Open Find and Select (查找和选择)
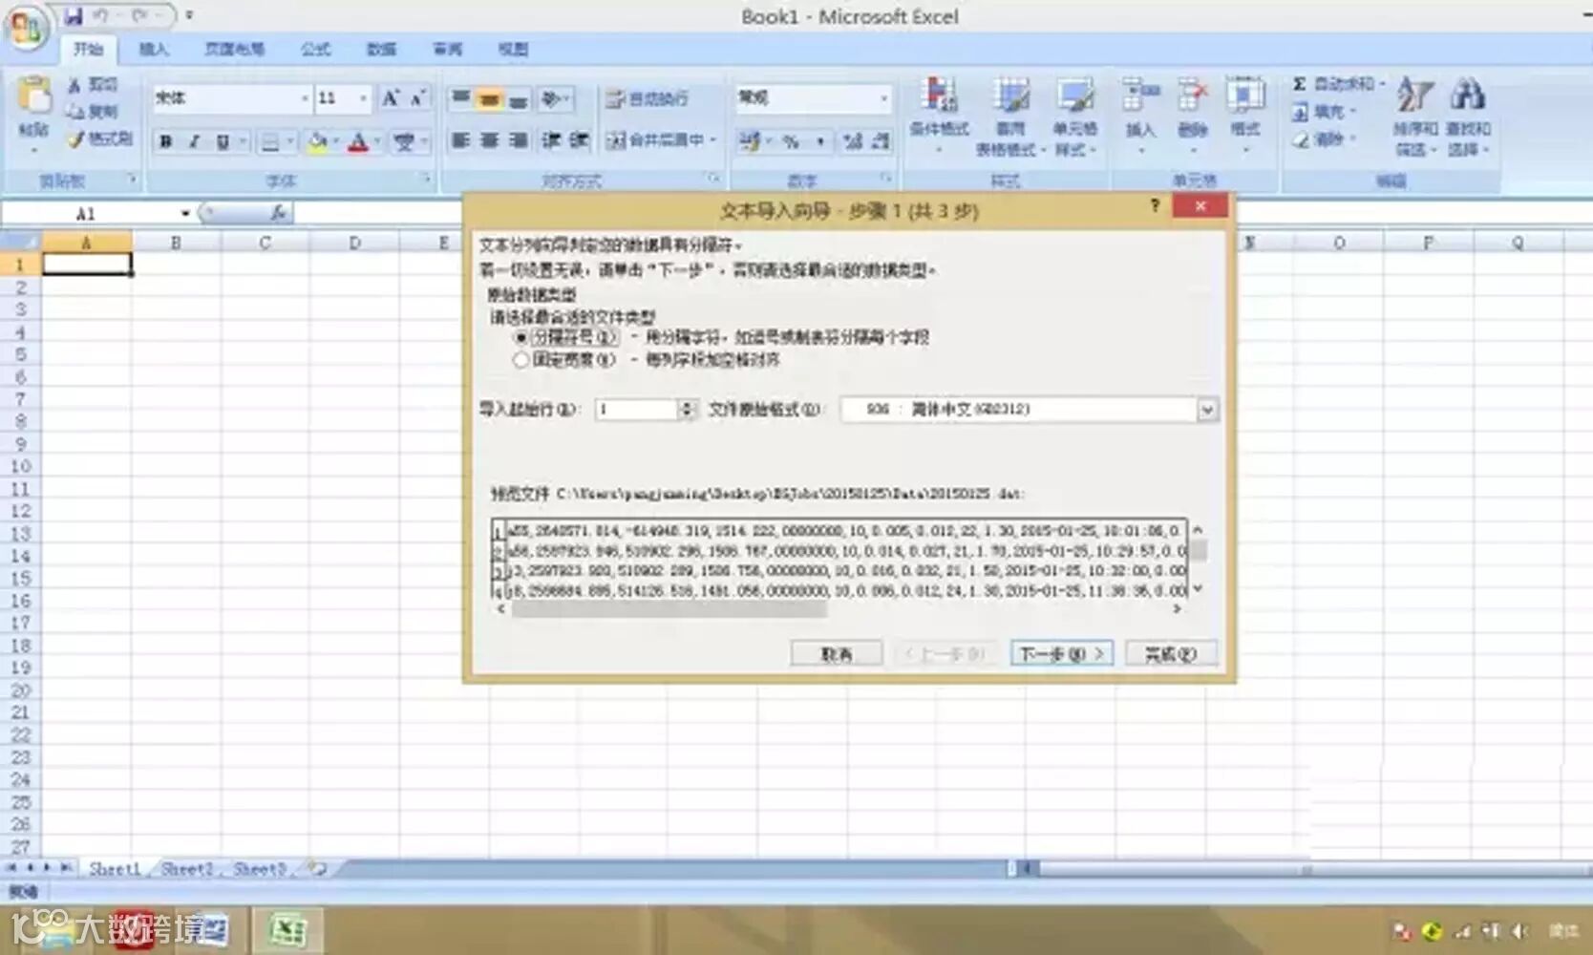 (1468, 117)
